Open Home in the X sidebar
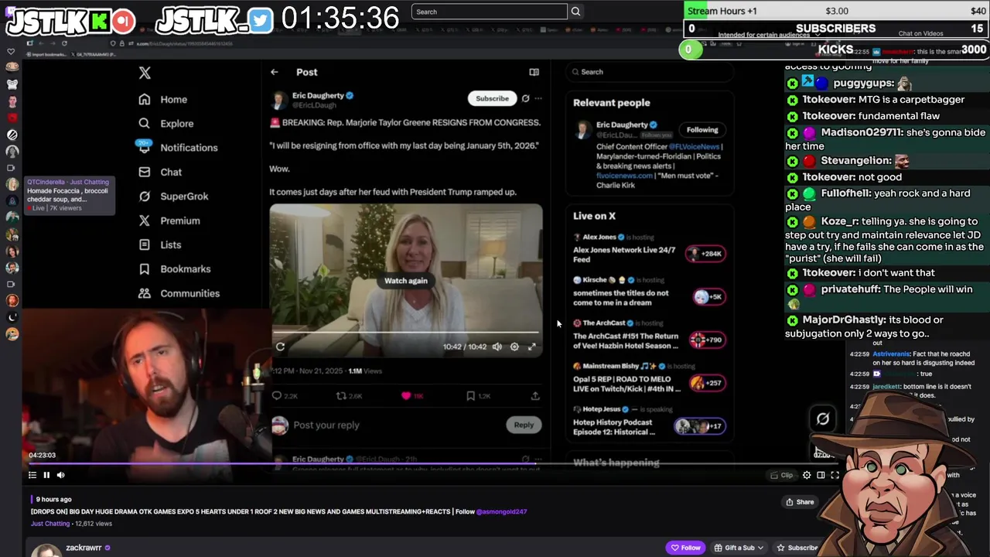 point(163,99)
